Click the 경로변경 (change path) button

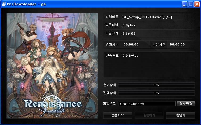pos(186,104)
